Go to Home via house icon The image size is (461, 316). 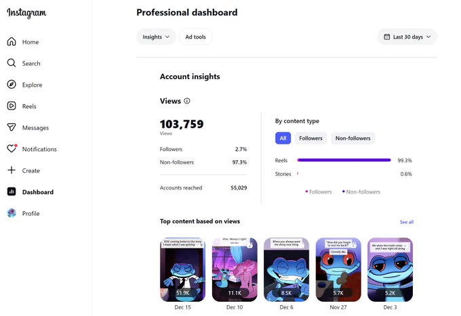click(x=12, y=42)
